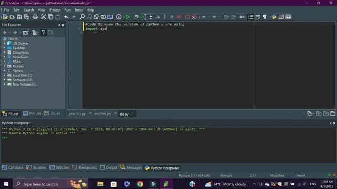
Task: Toggle the File Explorer filter funnel
Action: tap(44, 33)
